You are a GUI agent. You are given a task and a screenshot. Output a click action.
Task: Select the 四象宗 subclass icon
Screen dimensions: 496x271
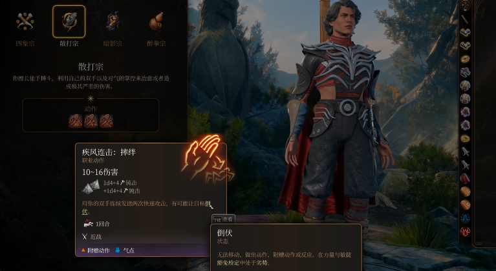click(x=25, y=21)
